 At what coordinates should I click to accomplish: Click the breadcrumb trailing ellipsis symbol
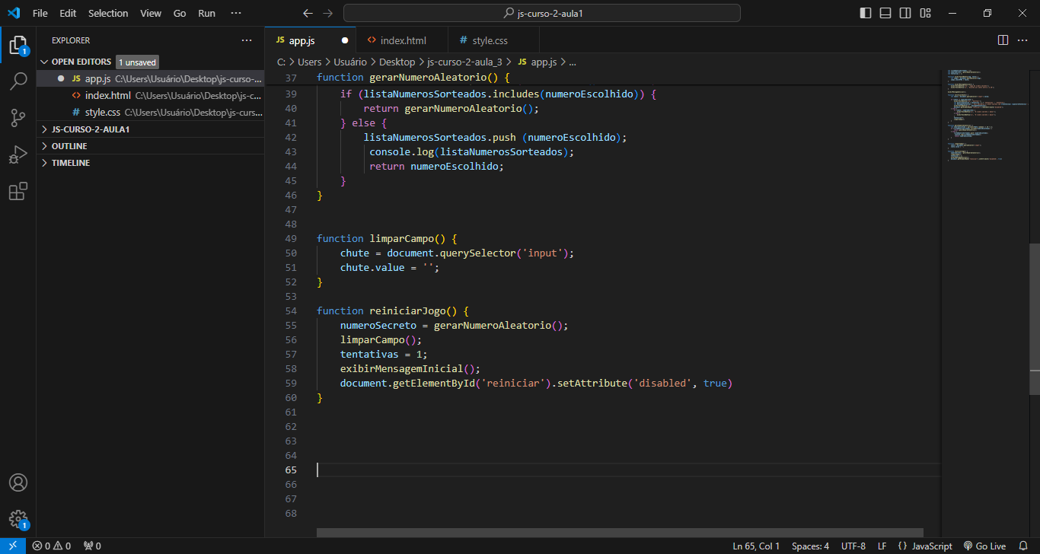pos(573,62)
